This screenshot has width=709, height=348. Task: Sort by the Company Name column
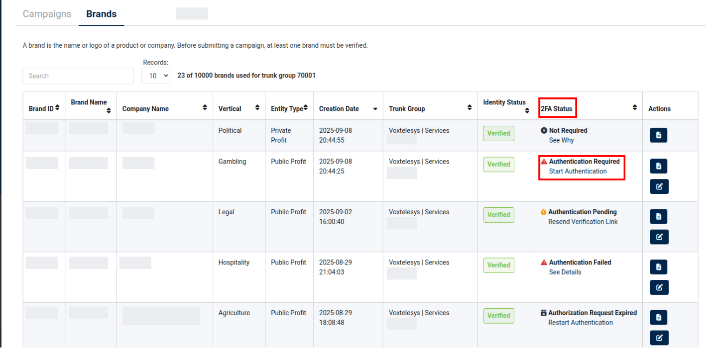pyautogui.click(x=205, y=108)
